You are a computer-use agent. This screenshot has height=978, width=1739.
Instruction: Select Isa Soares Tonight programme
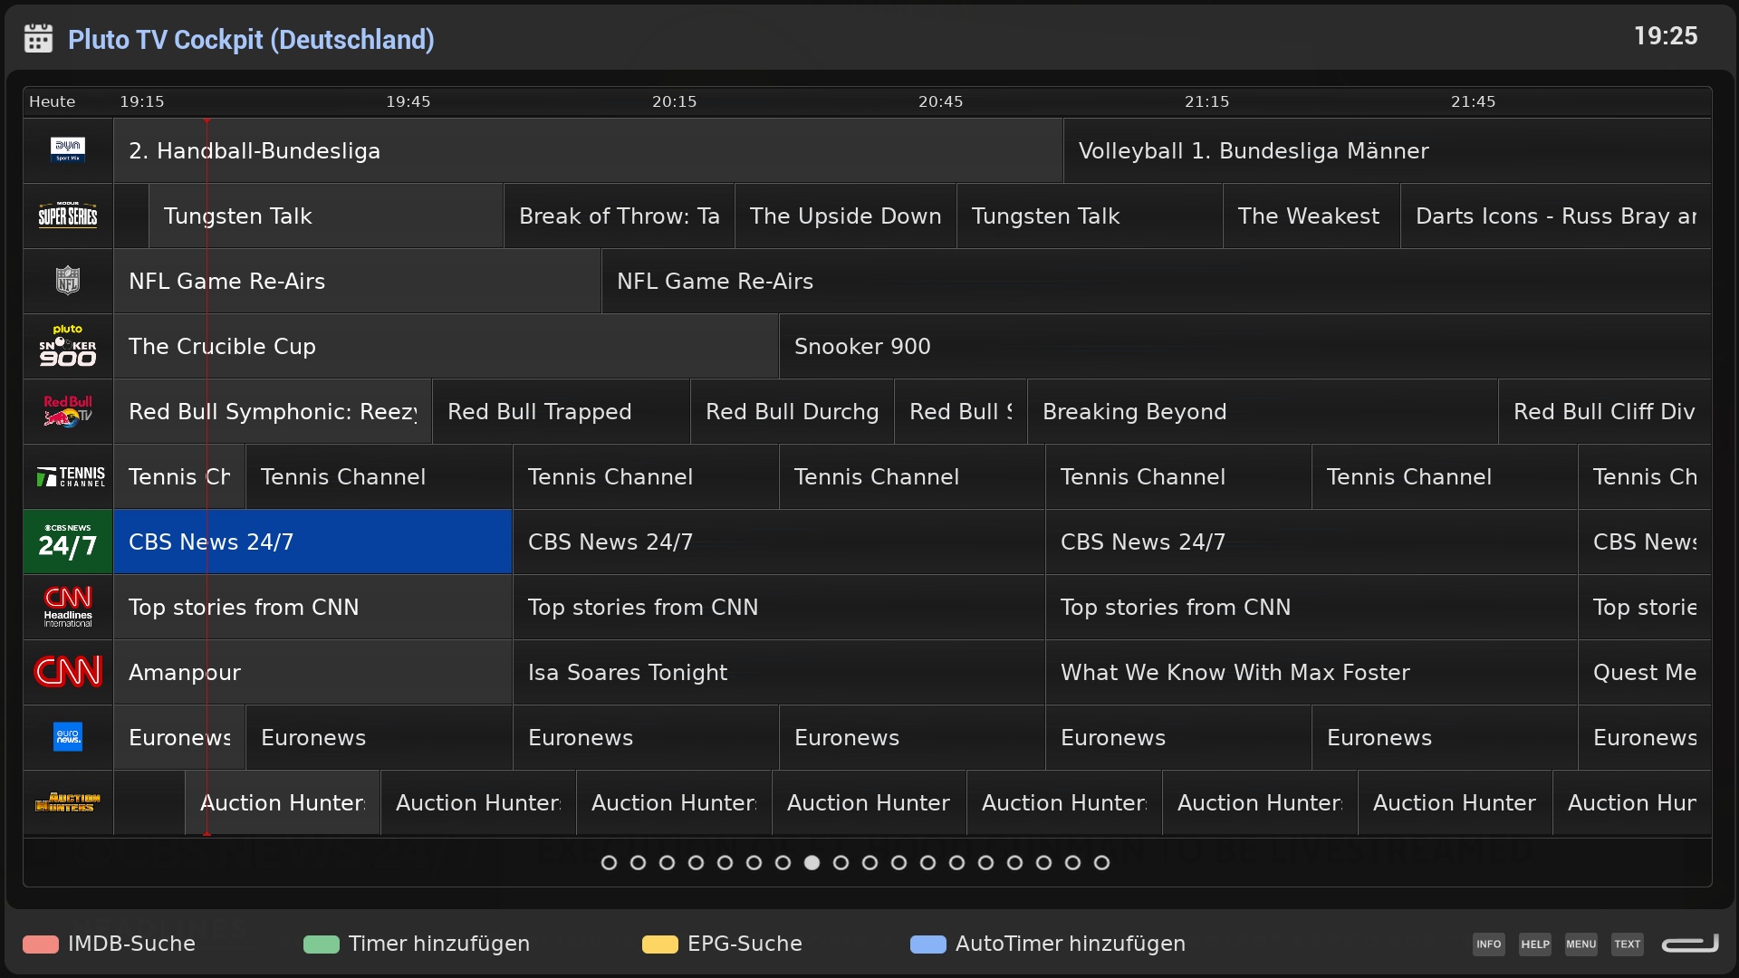779,672
